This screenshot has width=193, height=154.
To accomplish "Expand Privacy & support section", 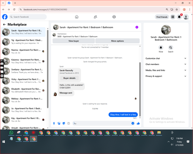I will click(166, 76).
